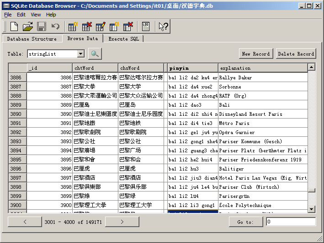The image size is (324, 243).
Task: Click the 'Balitiger' explanation cell
Action: (263, 169)
